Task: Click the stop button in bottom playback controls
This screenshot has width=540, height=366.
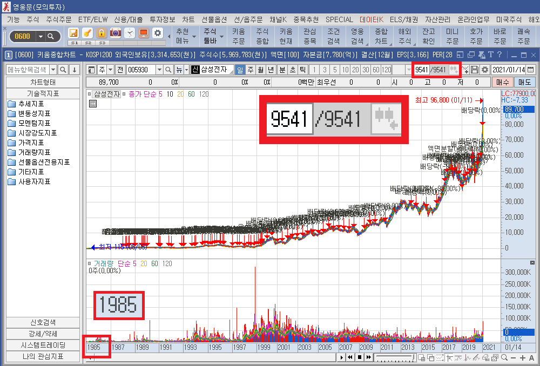Action: click(360, 357)
